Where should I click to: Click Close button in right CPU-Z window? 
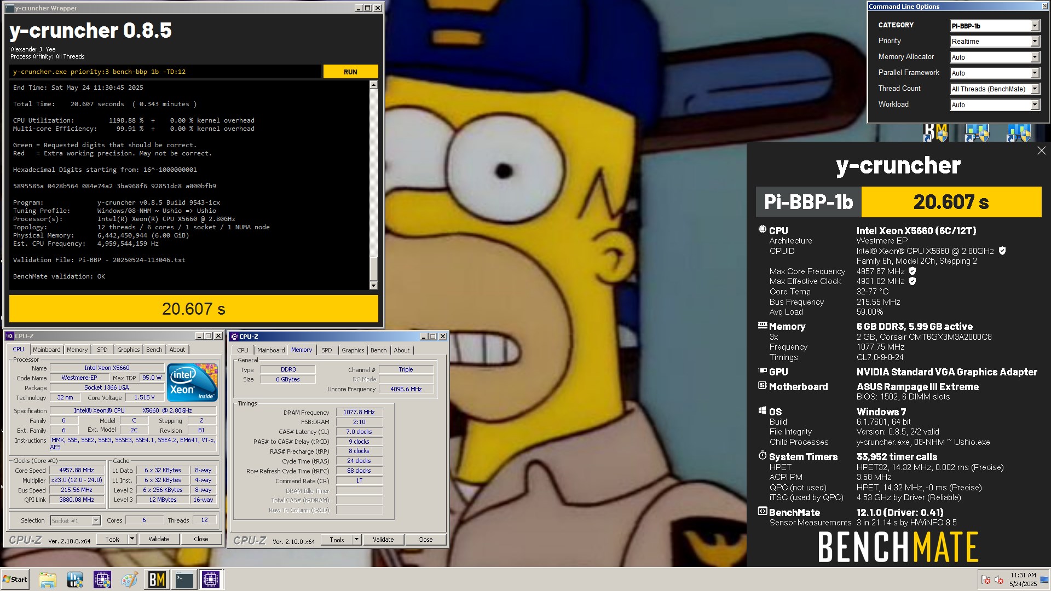(425, 540)
